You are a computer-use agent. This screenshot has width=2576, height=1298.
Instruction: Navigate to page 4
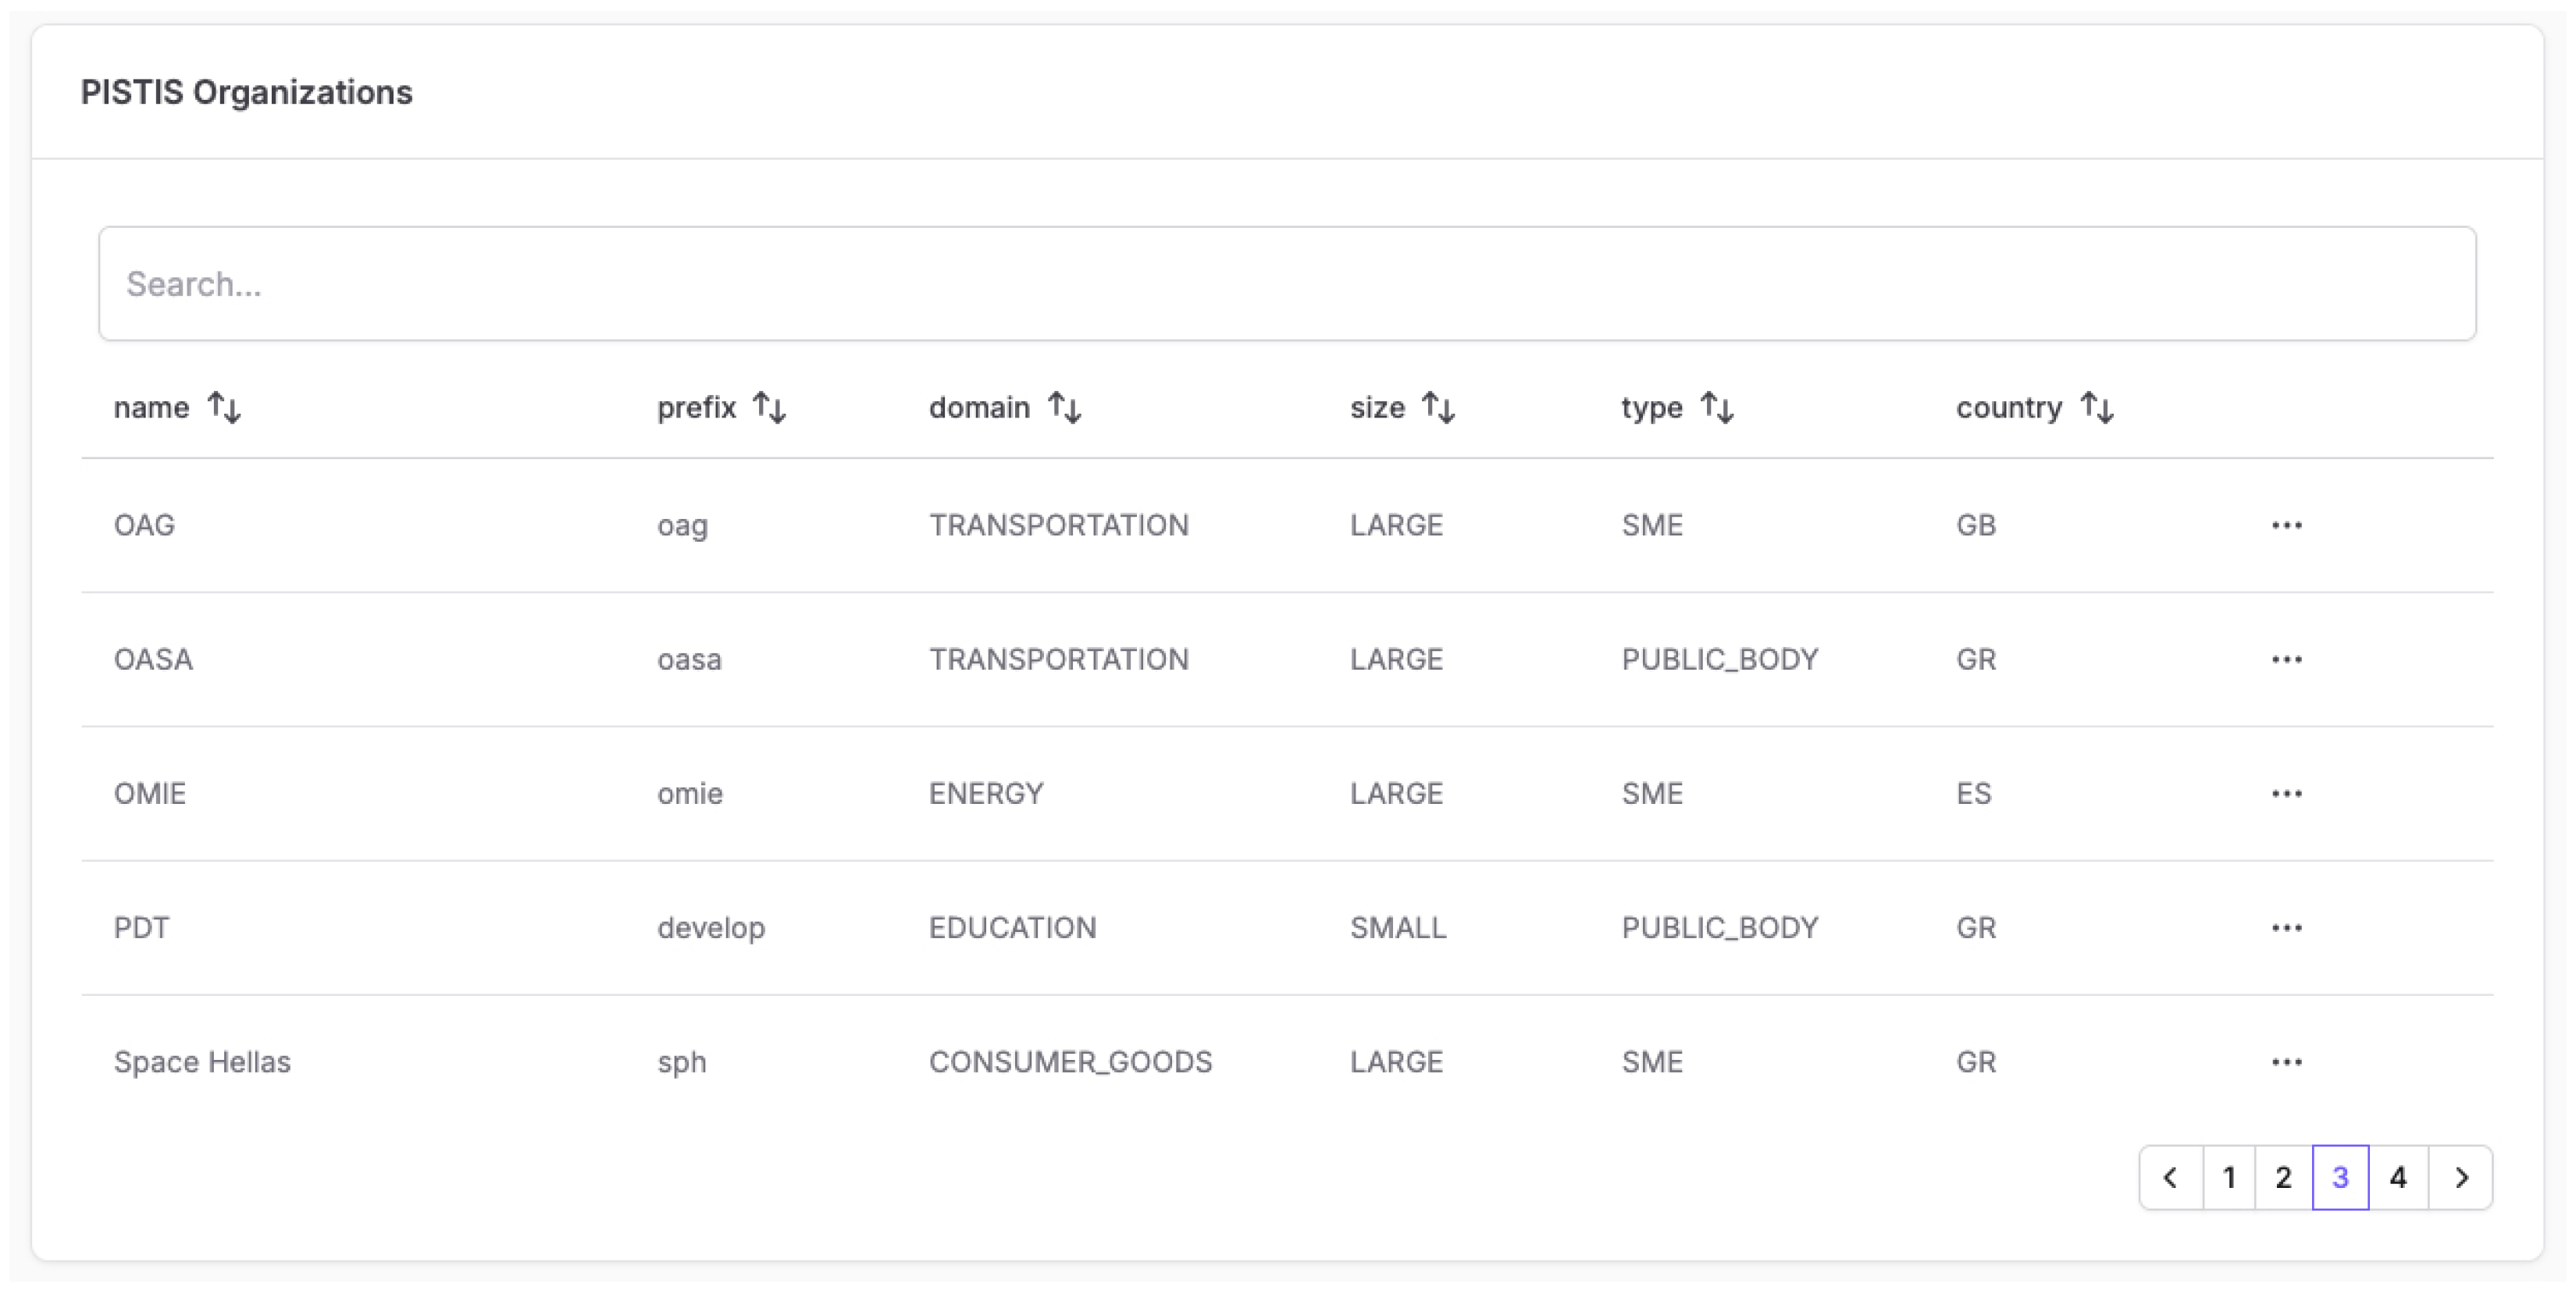pyautogui.click(x=2398, y=1178)
